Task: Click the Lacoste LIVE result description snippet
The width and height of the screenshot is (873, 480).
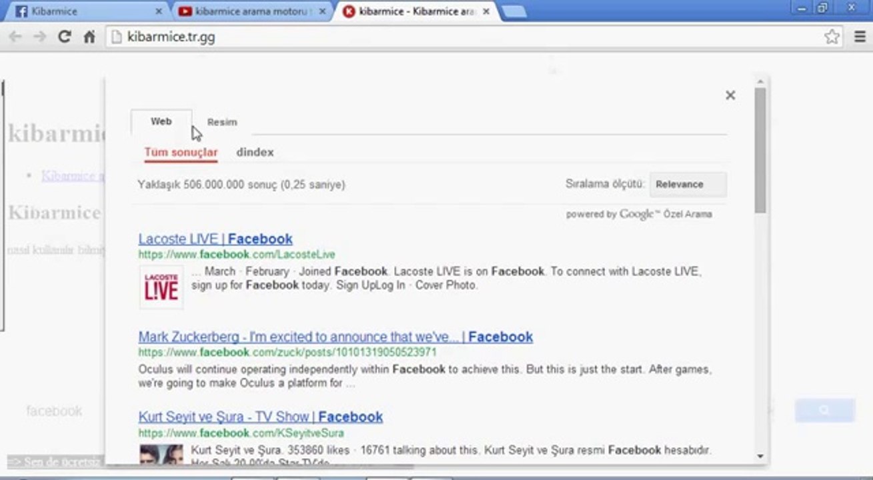Action: (446, 279)
